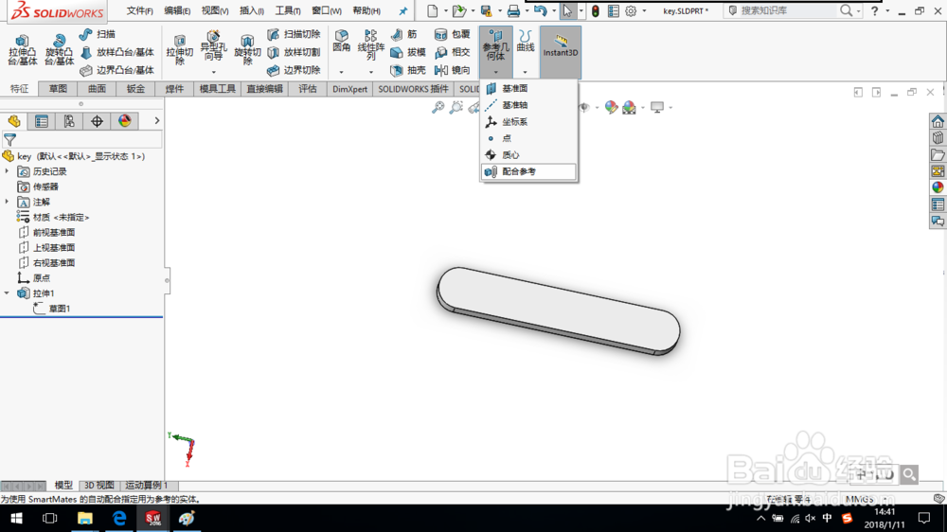Click Boundary Cut (边界切除)
Screen dimensions: 947x532
(294, 70)
